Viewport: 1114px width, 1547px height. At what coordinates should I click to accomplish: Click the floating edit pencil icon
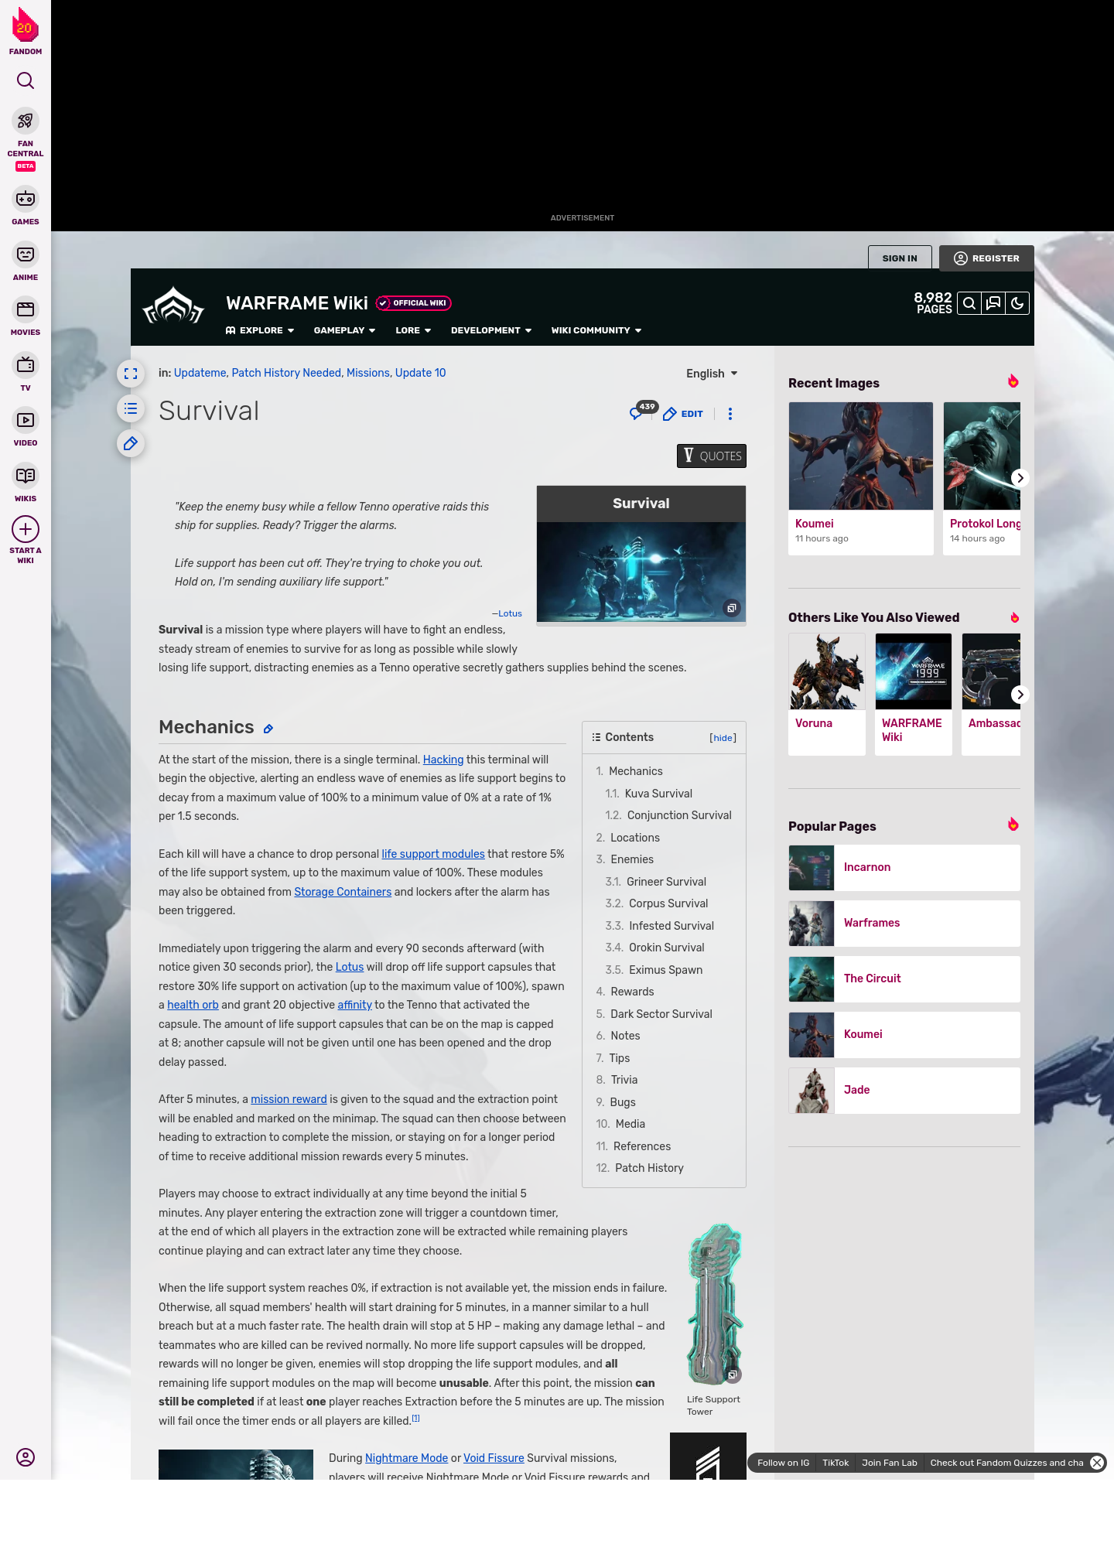131,443
